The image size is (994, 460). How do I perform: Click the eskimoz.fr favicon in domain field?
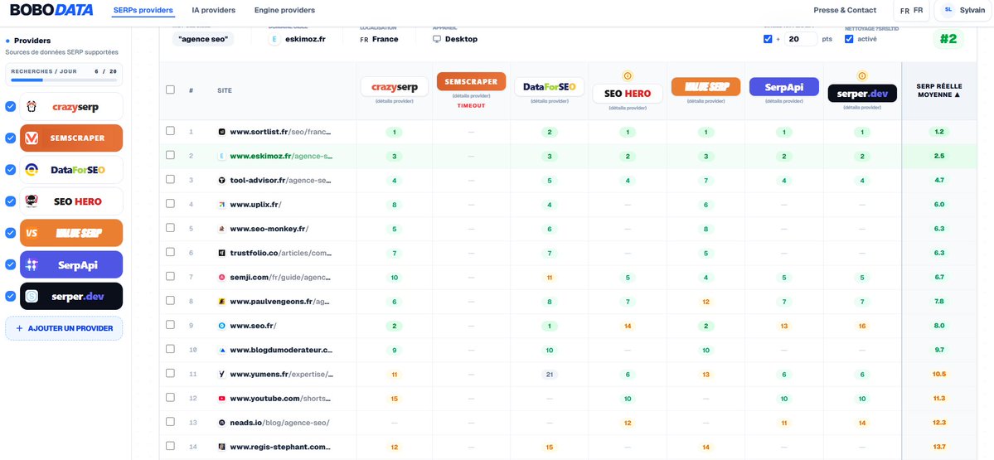(274, 39)
